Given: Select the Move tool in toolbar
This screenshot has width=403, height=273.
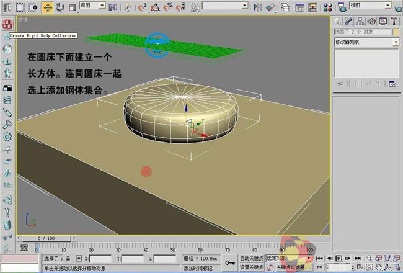Looking at the screenshot, I should [x=48, y=8].
